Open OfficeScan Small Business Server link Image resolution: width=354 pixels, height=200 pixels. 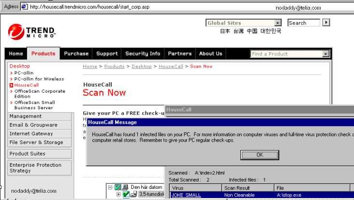click(34, 105)
